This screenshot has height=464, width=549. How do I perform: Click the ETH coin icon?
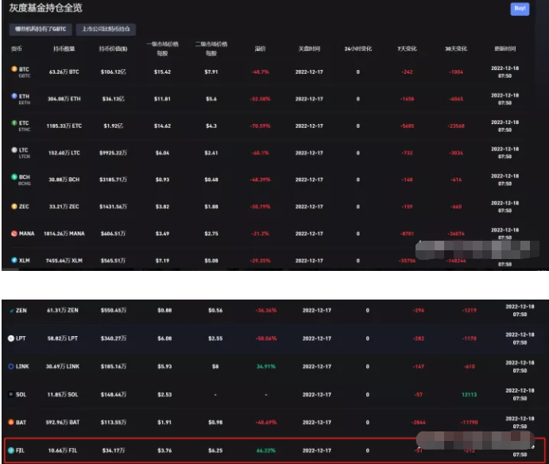pos(14,96)
